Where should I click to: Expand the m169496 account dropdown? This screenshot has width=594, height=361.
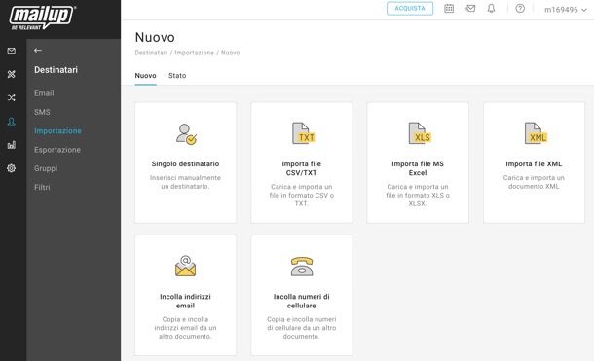[566, 10]
